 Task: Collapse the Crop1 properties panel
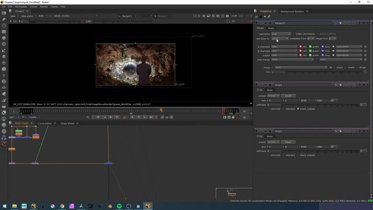click(x=256, y=131)
